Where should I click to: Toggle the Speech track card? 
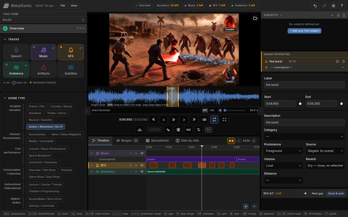click(x=16, y=52)
